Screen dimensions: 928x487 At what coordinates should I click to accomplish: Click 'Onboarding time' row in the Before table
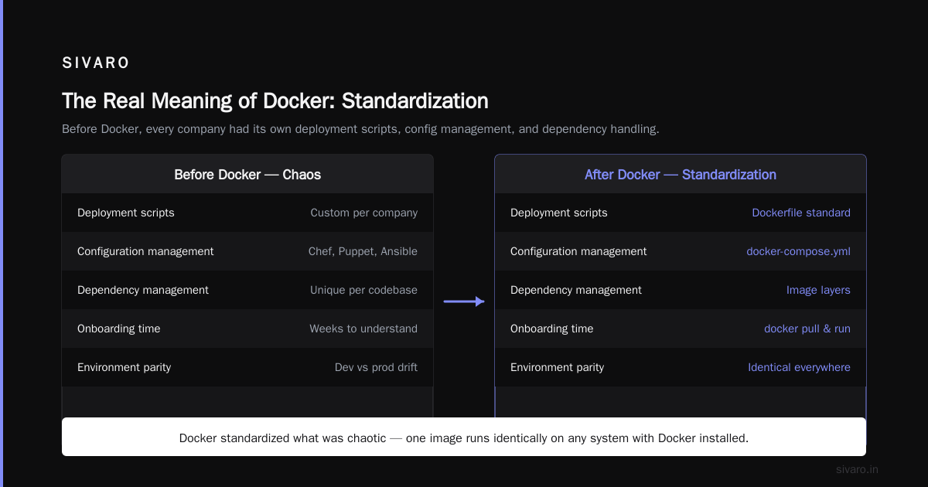pos(247,329)
